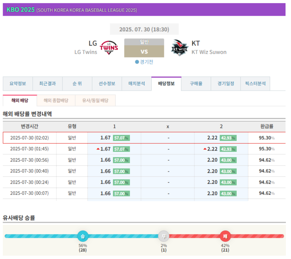The image size is (291, 259).
Task: Click the 환급률 column header
Action: tap(267, 126)
